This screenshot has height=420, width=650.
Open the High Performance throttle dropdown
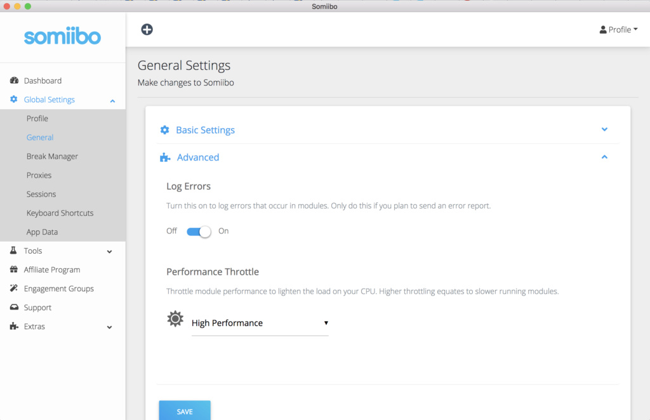pyautogui.click(x=260, y=323)
